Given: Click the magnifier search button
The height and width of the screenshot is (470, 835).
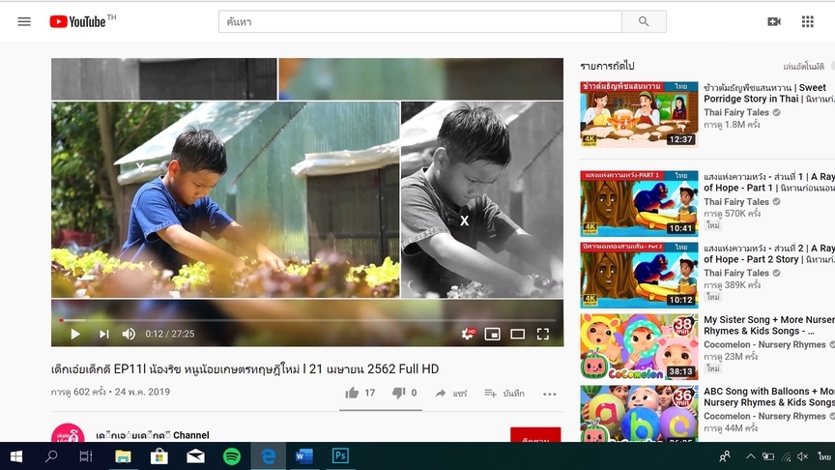Looking at the screenshot, I should [644, 22].
